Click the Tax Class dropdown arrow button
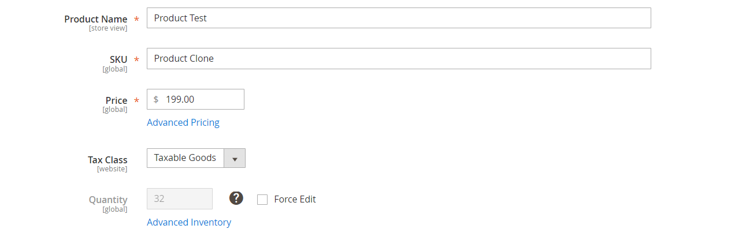The height and width of the screenshot is (240, 746). click(235, 158)
